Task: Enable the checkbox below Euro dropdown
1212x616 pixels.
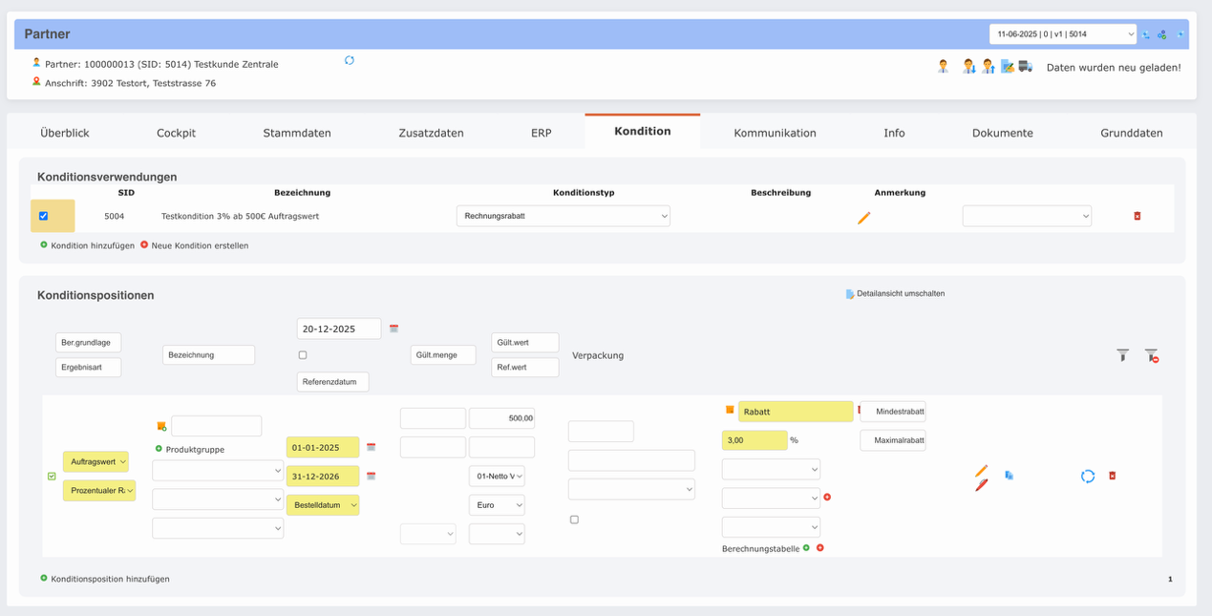Action: (x=574, y=519)
